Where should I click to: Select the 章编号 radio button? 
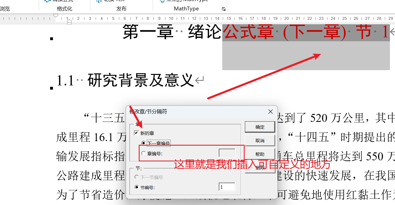tap(143, 153)
